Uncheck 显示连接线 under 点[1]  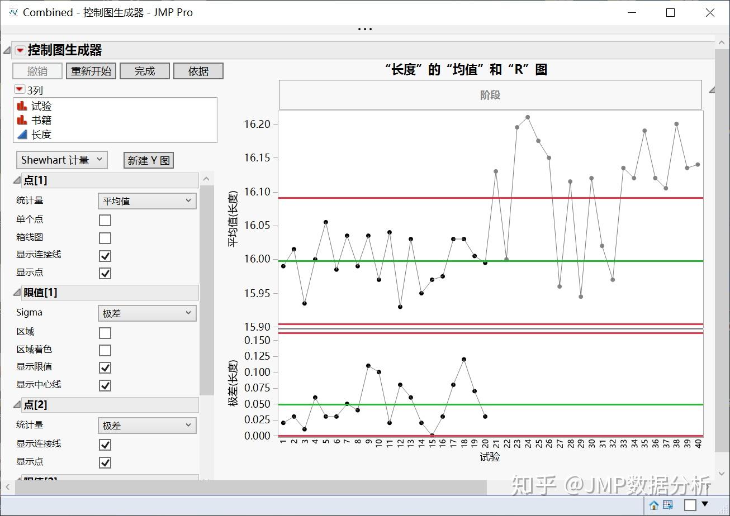click(105, 256)
